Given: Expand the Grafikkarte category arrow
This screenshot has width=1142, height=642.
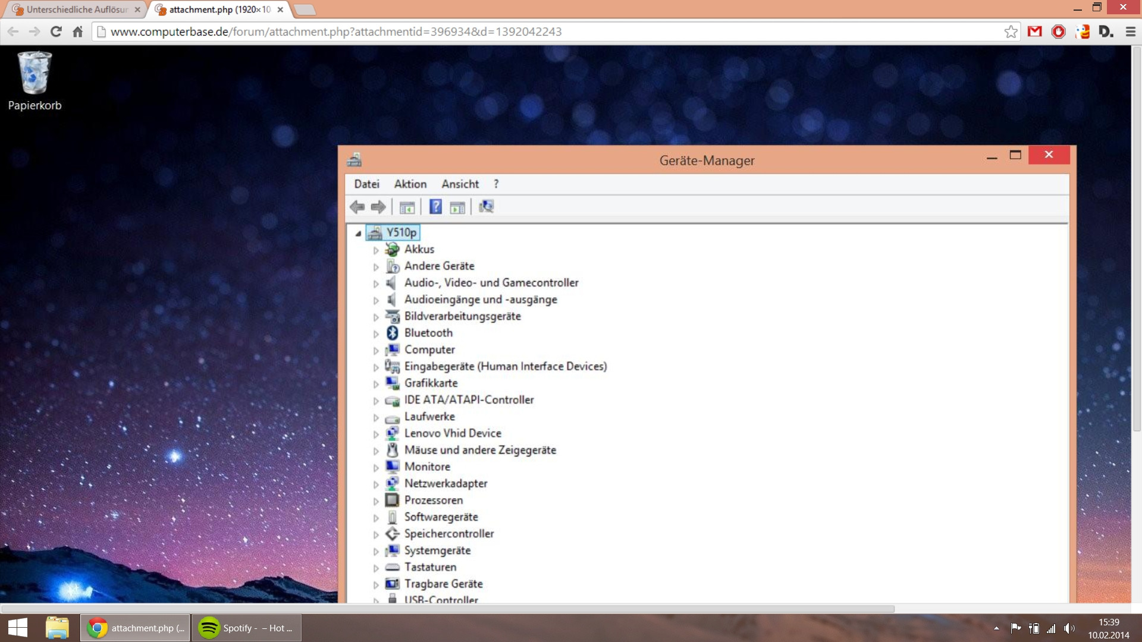Looking at the screenshot, I should click(x=376, y=384).
